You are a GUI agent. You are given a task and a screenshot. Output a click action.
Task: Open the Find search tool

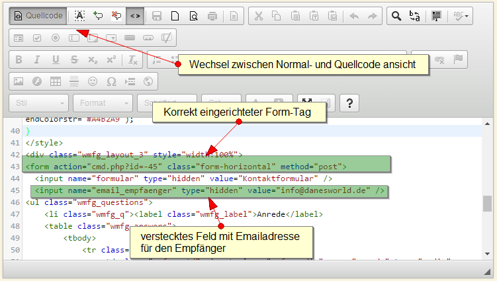click(x=396, y=15)
